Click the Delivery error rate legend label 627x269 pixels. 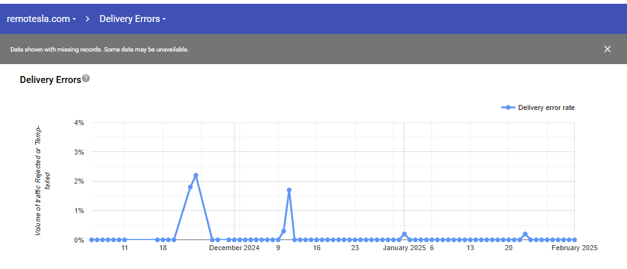(x=546, y=107)
